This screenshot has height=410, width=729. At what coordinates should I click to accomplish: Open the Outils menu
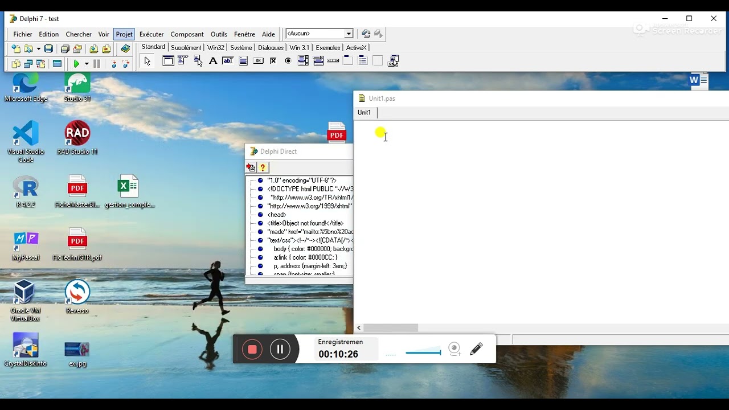pyautogui.click(x=219, y=34)
